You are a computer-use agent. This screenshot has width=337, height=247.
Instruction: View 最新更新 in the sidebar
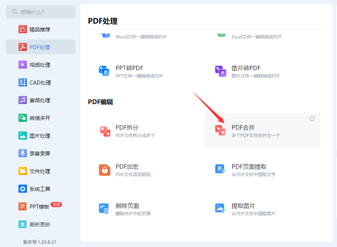coord(41,224)
